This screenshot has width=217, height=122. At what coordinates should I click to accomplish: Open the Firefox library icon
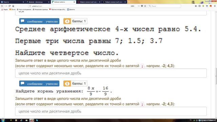[x=196, y=6]
